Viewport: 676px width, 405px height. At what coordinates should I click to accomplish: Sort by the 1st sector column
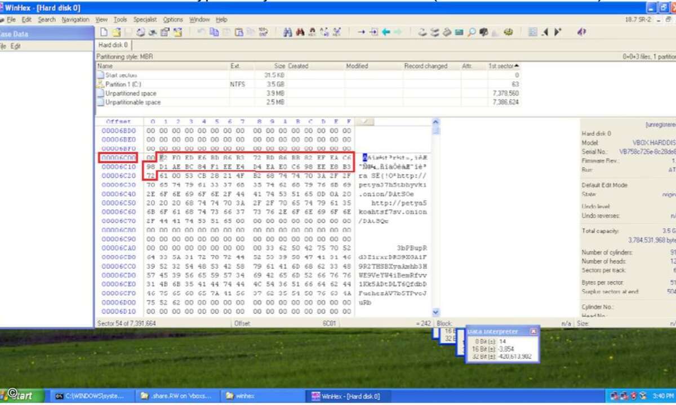click(x=504, y=66)
